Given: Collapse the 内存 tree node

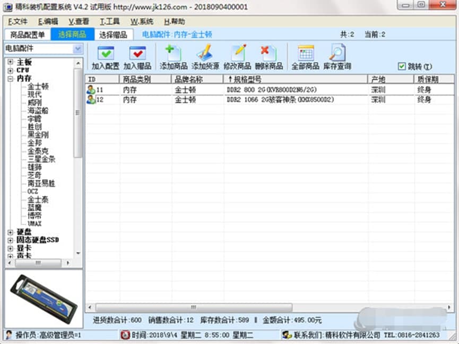Looking at the screenshot, I should [11, 78].
